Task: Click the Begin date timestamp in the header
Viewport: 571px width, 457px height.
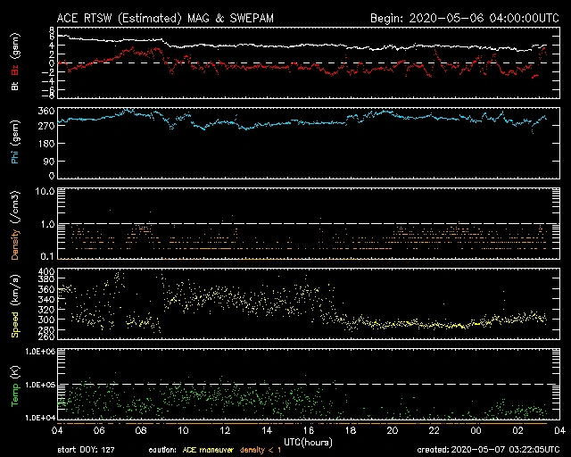Action: pyautogui.click(x=464, y=18)
